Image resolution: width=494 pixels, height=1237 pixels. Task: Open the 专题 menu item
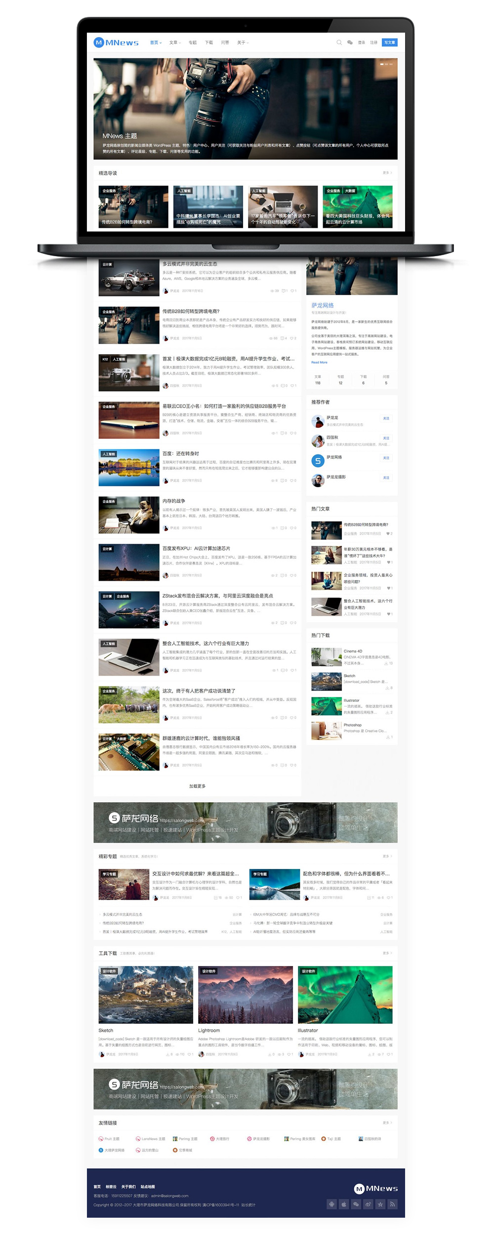tap(193, 43)
